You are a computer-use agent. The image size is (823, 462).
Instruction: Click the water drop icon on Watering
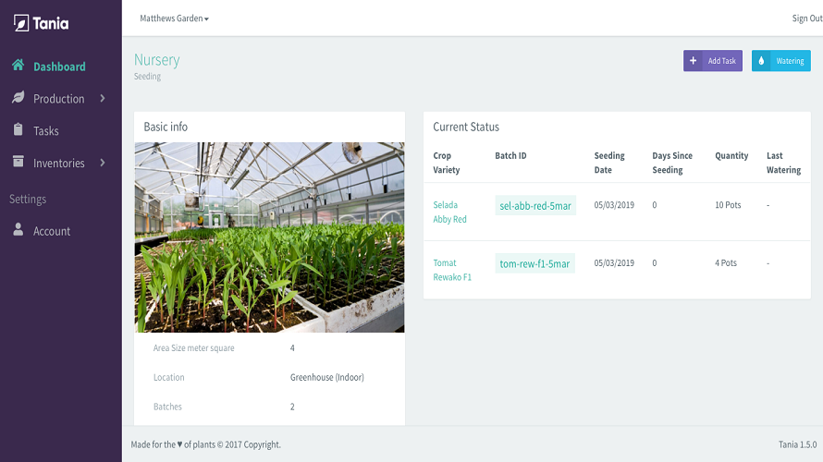[761, 61]
